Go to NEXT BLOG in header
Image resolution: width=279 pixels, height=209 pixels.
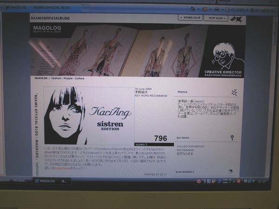tap(216, 18)
